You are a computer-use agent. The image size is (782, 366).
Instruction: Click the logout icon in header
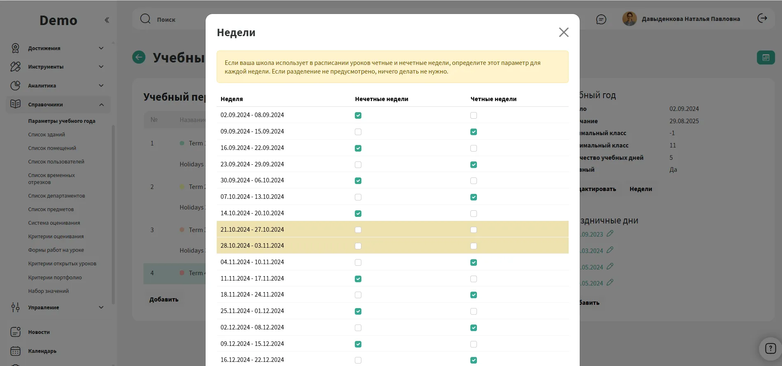tap(762, 18)
